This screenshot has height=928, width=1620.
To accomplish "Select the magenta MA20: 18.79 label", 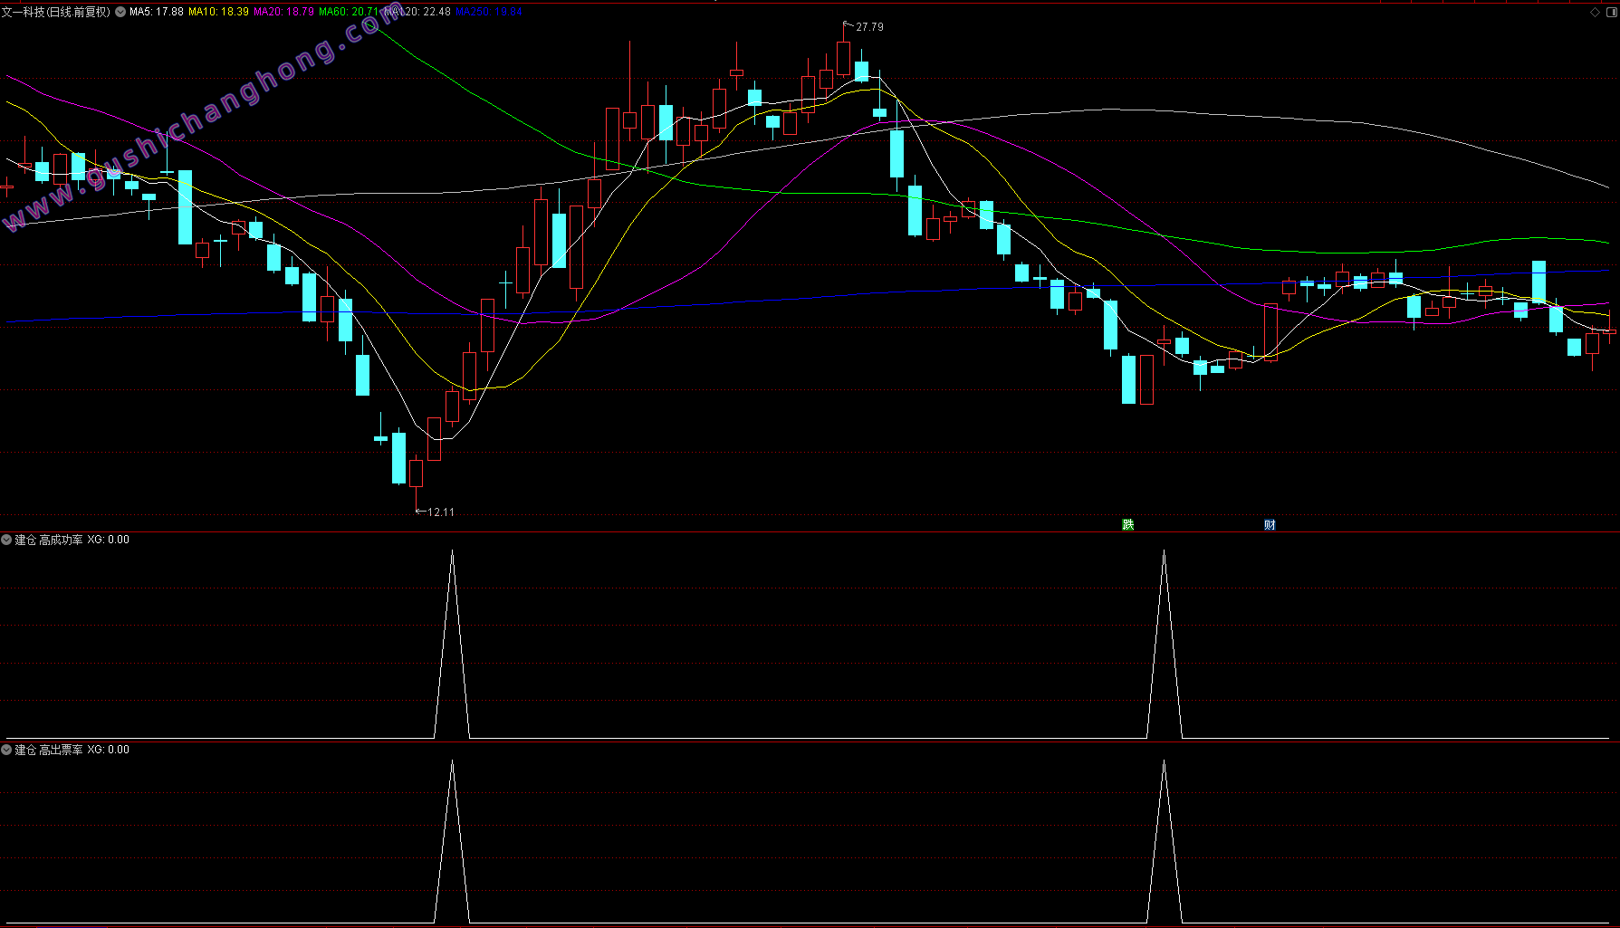I will click(x=283, y=12).
